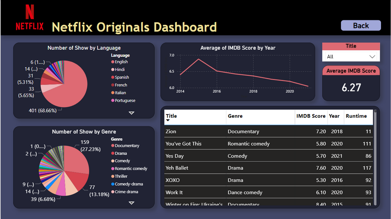Screen dimensions: 391x219
Task: Select Crime drama in Genre legend
Action: [x=125, y=191]
